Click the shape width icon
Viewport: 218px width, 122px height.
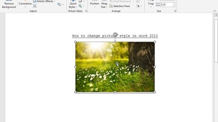pyautogui.click(x=158, y=4)
